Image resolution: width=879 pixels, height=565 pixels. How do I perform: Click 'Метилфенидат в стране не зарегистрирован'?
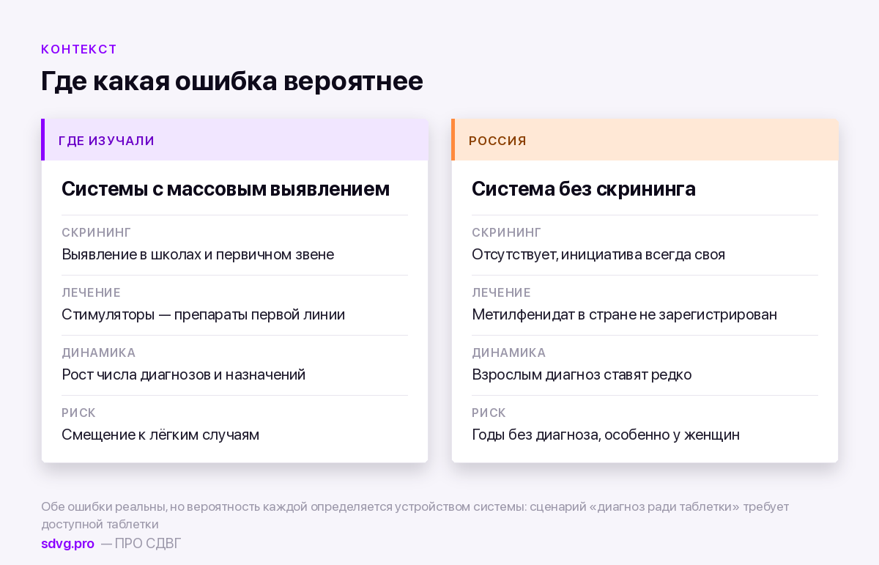624,314
